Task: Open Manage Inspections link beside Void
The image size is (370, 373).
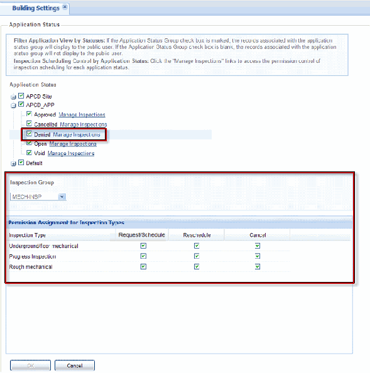Action: click(71, 153)
